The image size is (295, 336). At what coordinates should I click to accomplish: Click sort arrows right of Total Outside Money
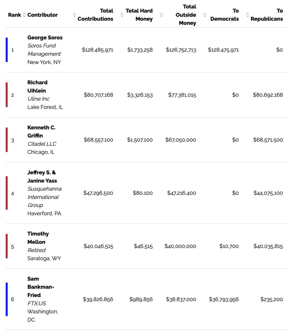205,15
